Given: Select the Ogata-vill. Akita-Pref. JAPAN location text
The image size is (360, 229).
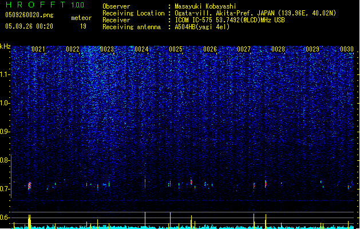Looking at the screenshot, I should pyautogui.click(x=255, y=13).
